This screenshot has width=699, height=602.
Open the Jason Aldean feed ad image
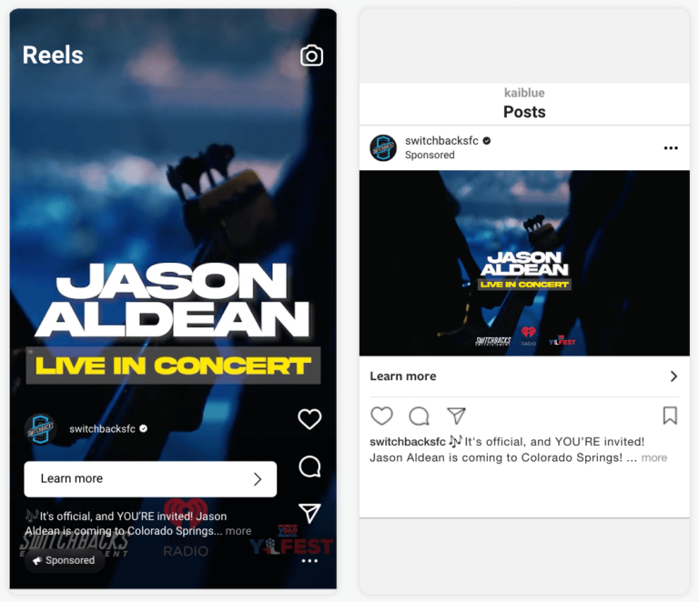(524, 263)
